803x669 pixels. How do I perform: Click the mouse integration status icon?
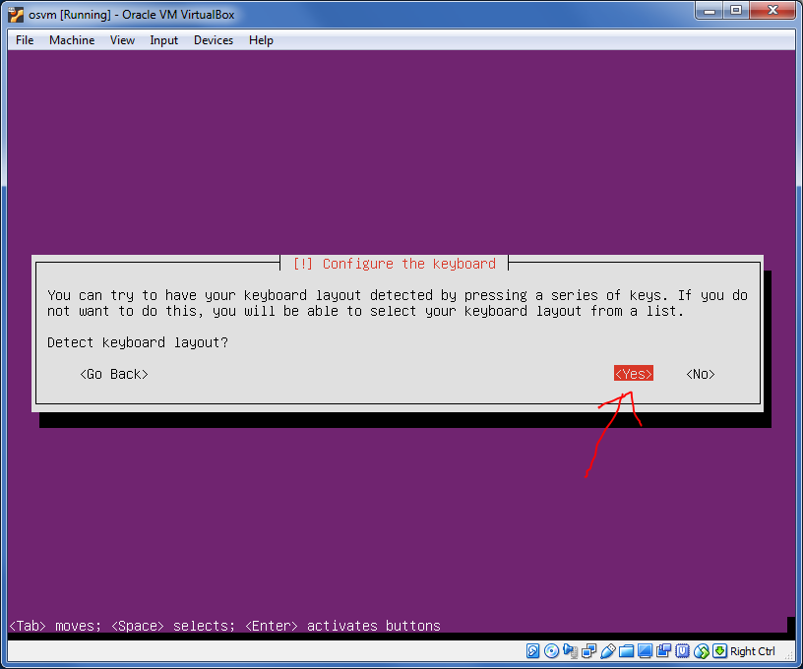pos(702,651)
